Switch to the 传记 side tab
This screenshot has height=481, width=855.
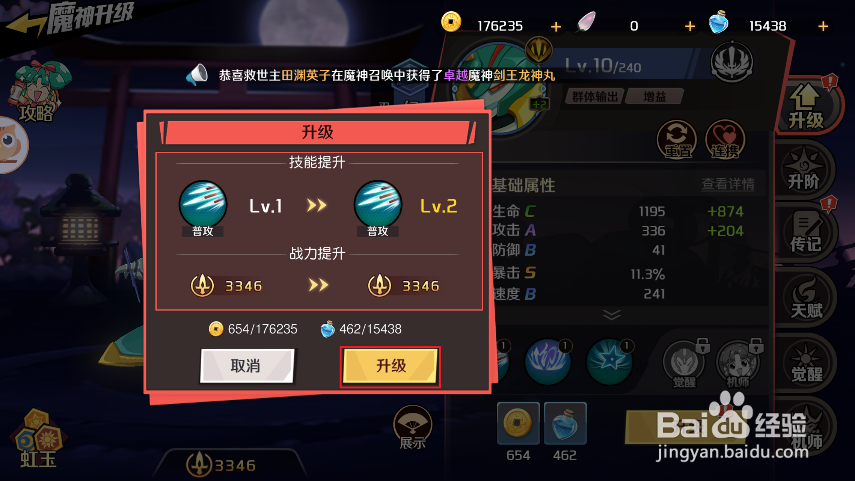tap(806, 233)
